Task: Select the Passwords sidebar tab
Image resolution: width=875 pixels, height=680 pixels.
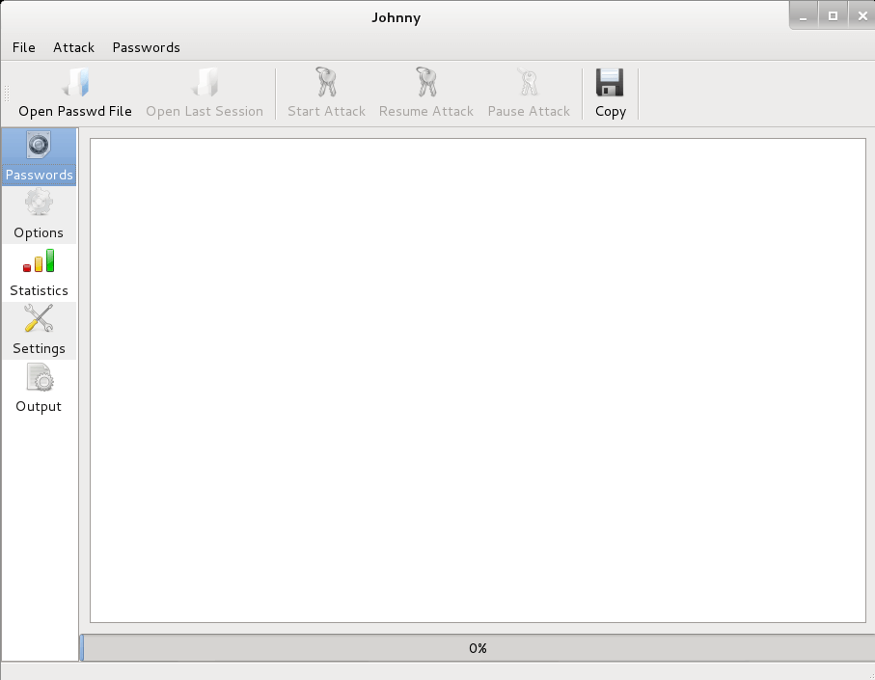Action: (39, 156)
